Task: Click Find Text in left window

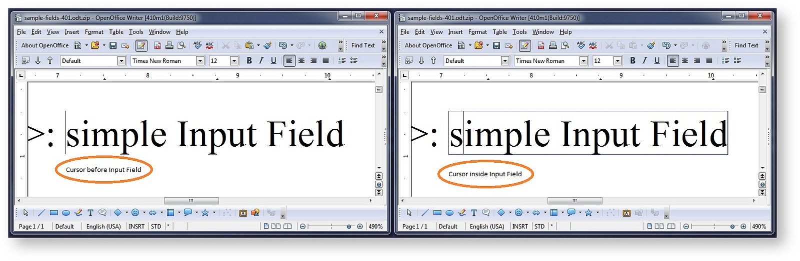Action: 363,45
